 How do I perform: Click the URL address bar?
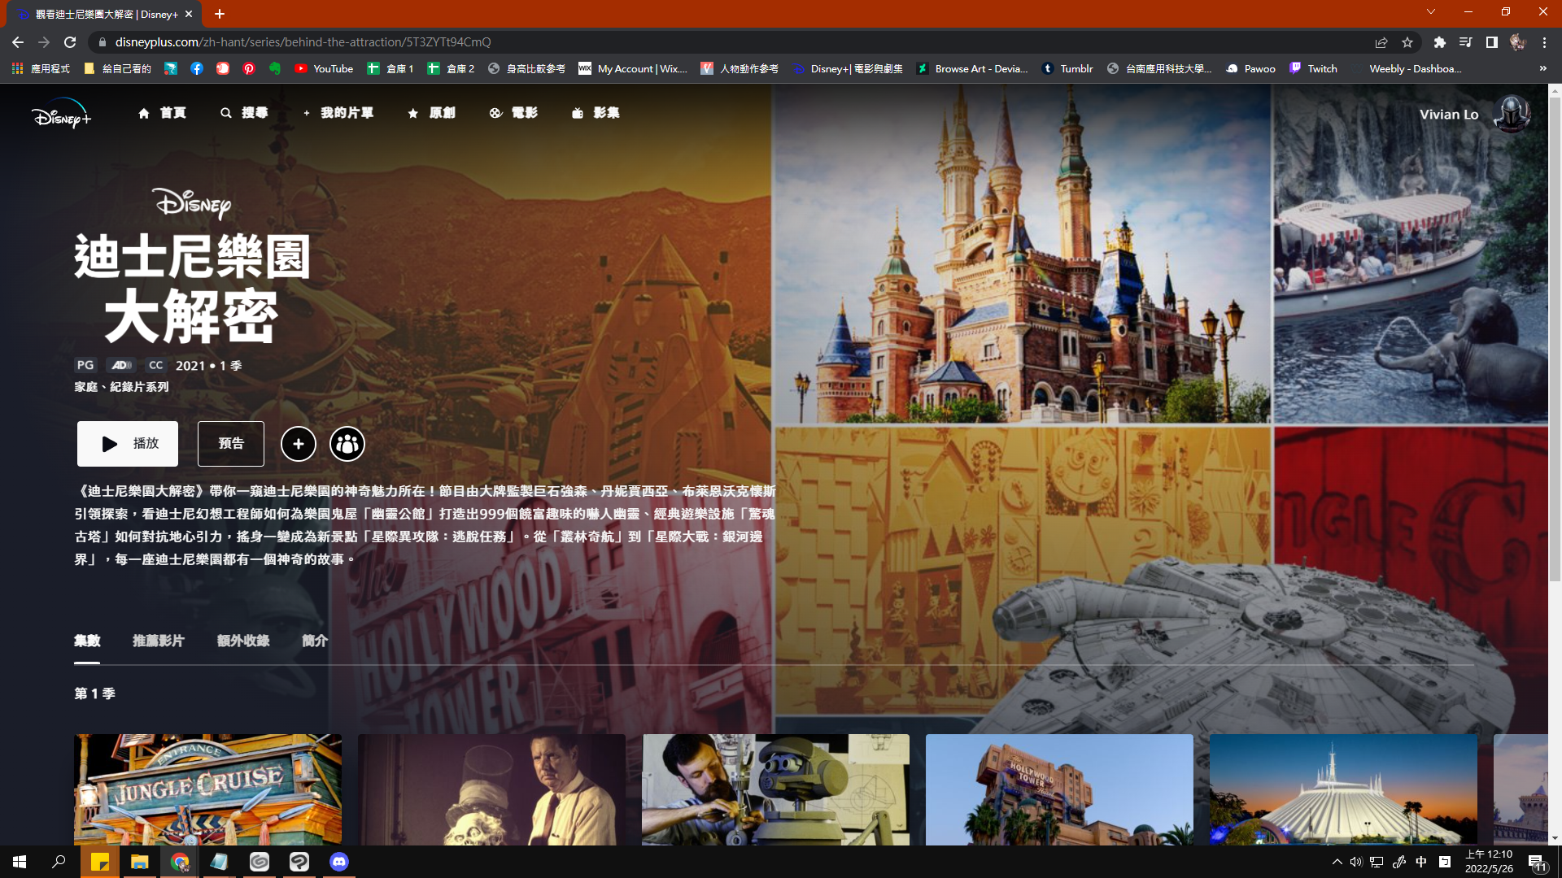[732, 42]
